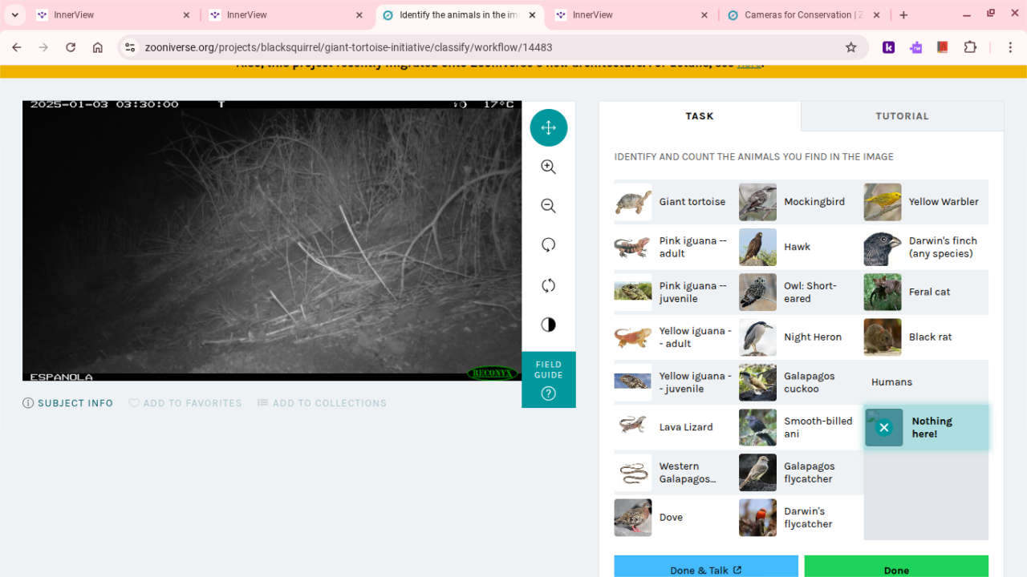
Task: Pick Yellow iguana juvenile
Action: click(x=676, y=382)
